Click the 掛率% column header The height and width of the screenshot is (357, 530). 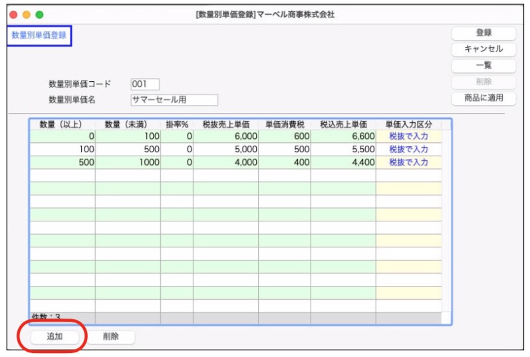(176, 124)
